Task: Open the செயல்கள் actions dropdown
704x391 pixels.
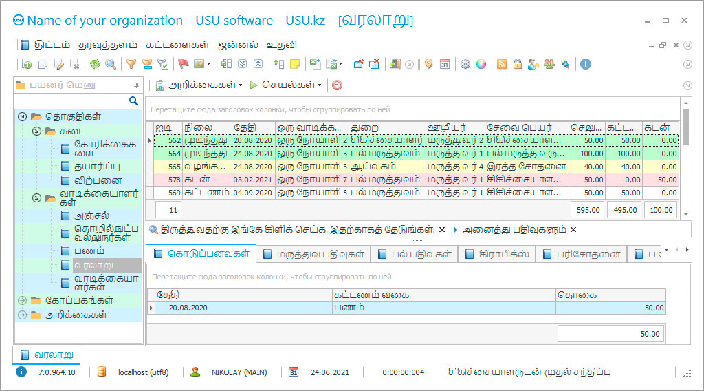Action: point(285,85)
